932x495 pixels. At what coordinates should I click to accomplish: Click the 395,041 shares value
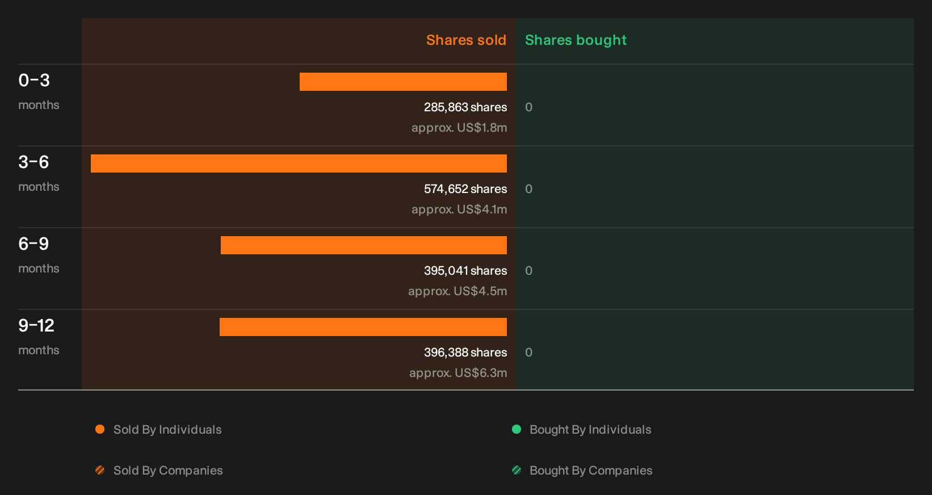(x=465, y=271)
